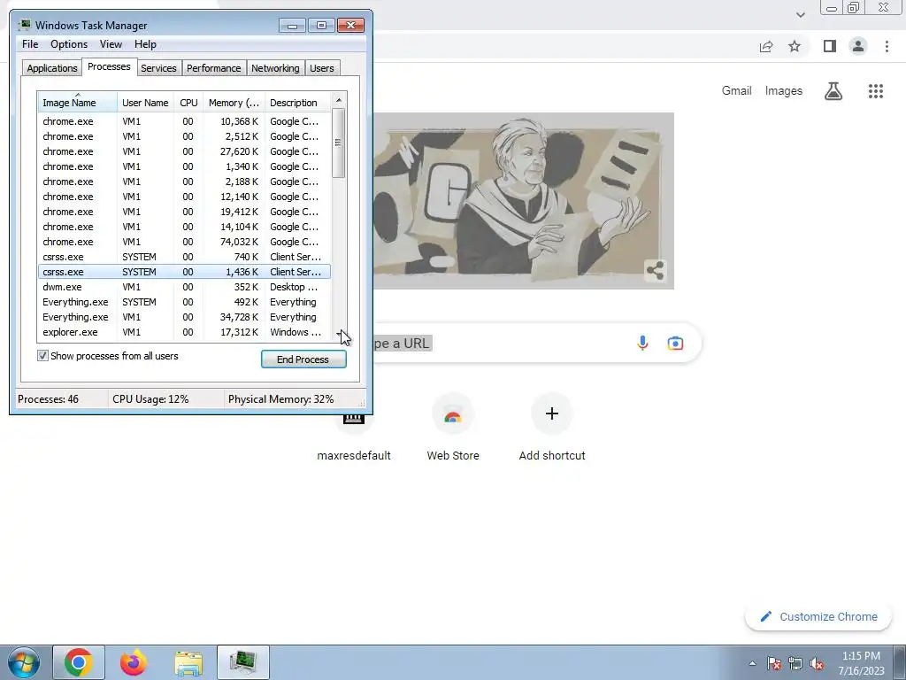The image size is (906, 680).
Task: Open Google apps grid icon
Action: coord(876,91)
